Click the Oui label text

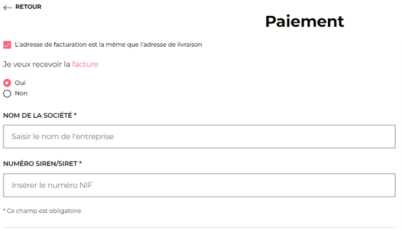coord(20,83)
